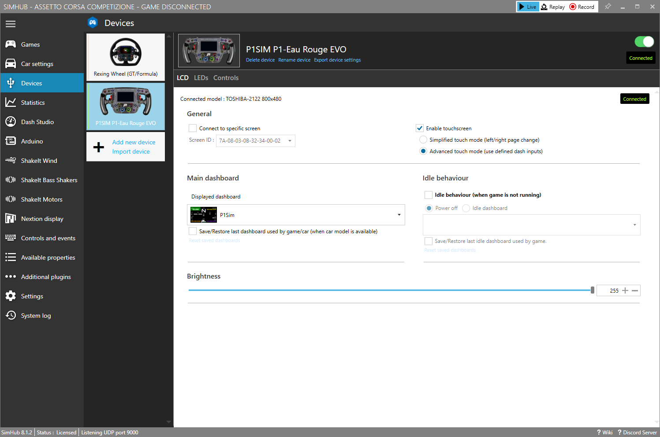Click the Brightness slider handle

point(592,290)
